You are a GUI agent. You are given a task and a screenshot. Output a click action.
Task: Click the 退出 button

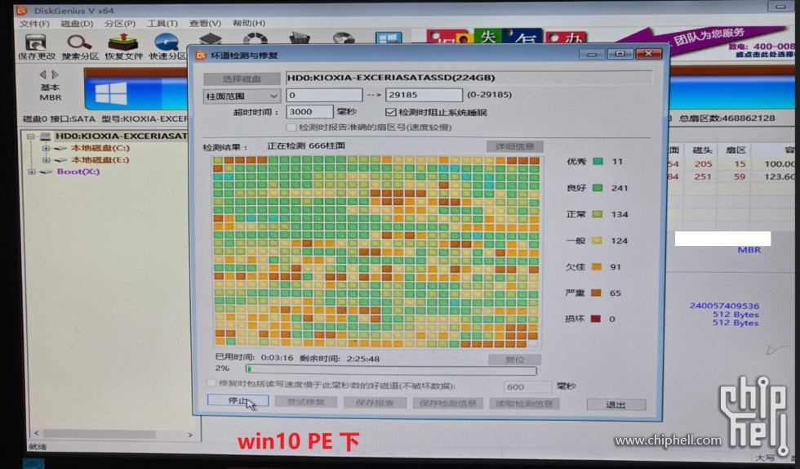pos(616,404)
